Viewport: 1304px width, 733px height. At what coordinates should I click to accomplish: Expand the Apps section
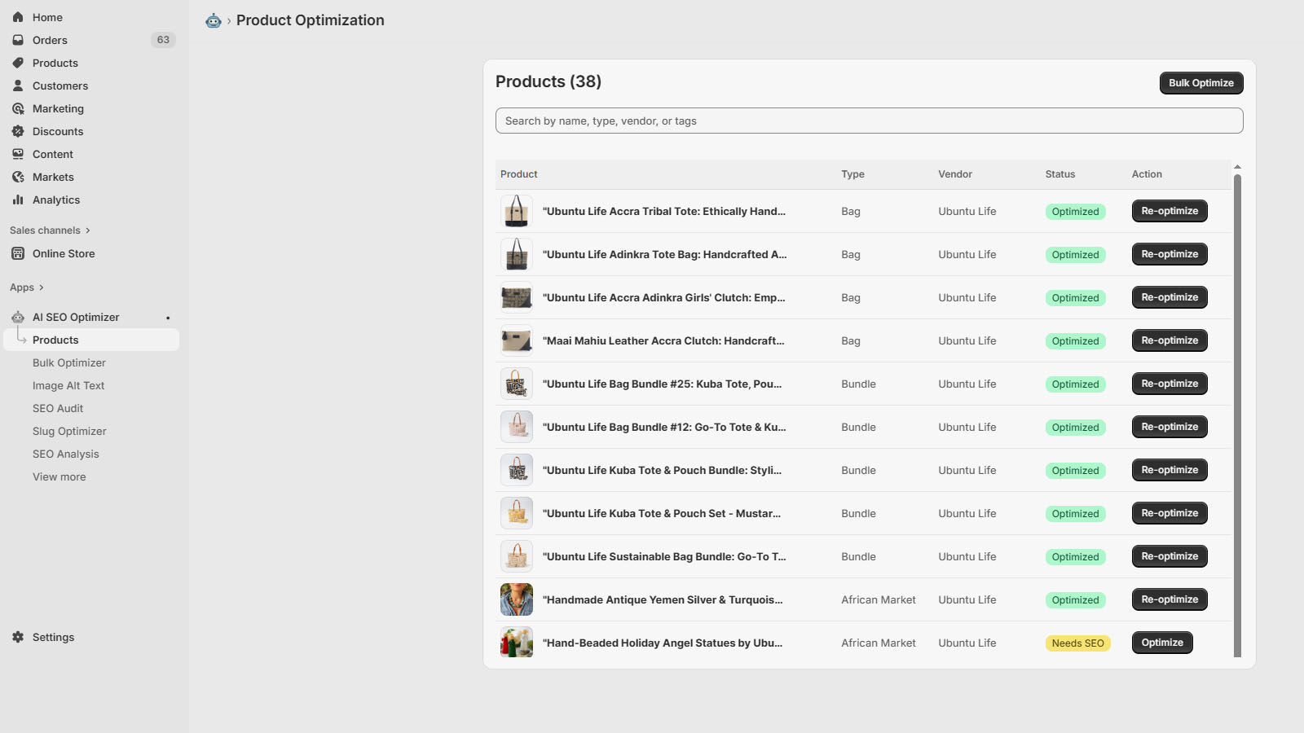pyautogui.click(x=27, y=287)
